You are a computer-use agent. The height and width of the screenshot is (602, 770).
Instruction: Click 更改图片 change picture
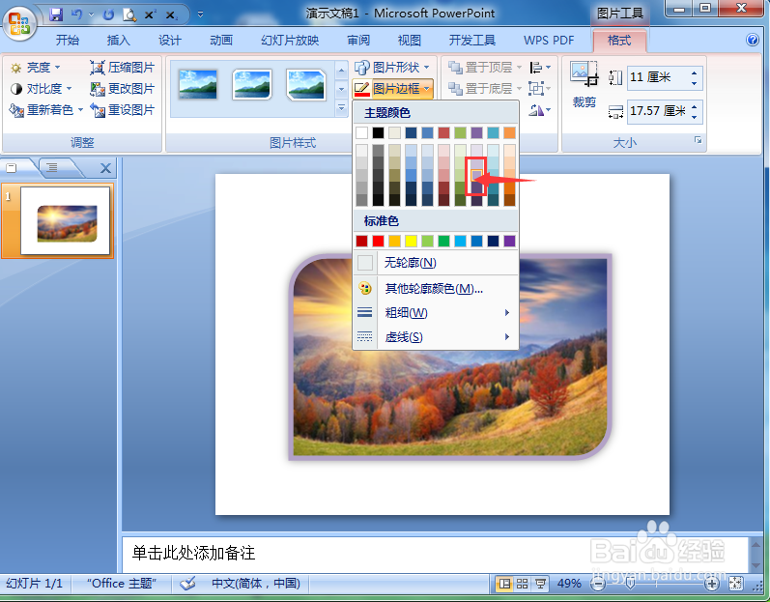pos(122,89)
